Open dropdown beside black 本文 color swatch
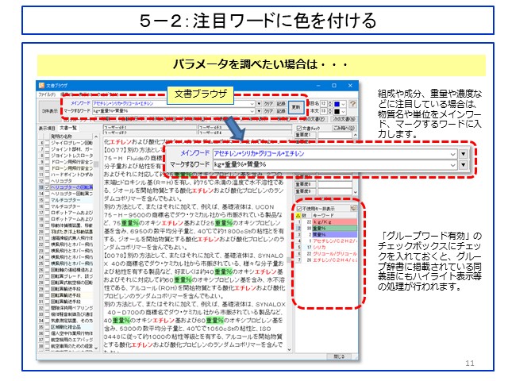Viewport: 508px width, 381px height. coord(343,111)
